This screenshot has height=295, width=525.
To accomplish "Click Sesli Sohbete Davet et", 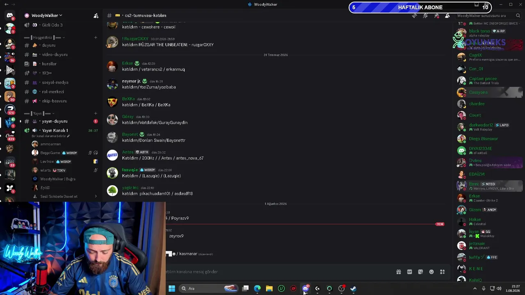I will pos(59,196).
